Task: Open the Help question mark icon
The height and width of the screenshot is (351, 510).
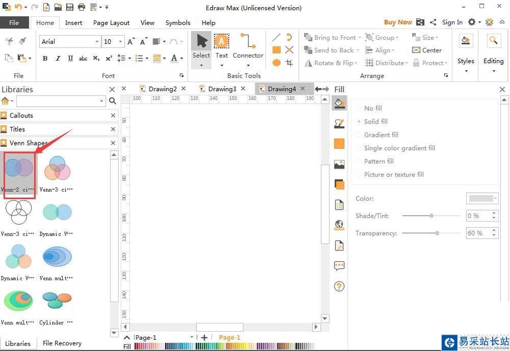Action: tap(339, 286)
